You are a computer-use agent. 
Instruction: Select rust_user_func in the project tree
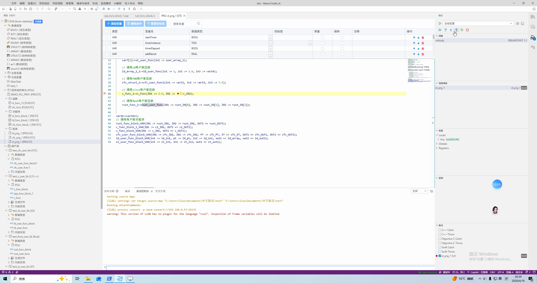coord(21,254)
